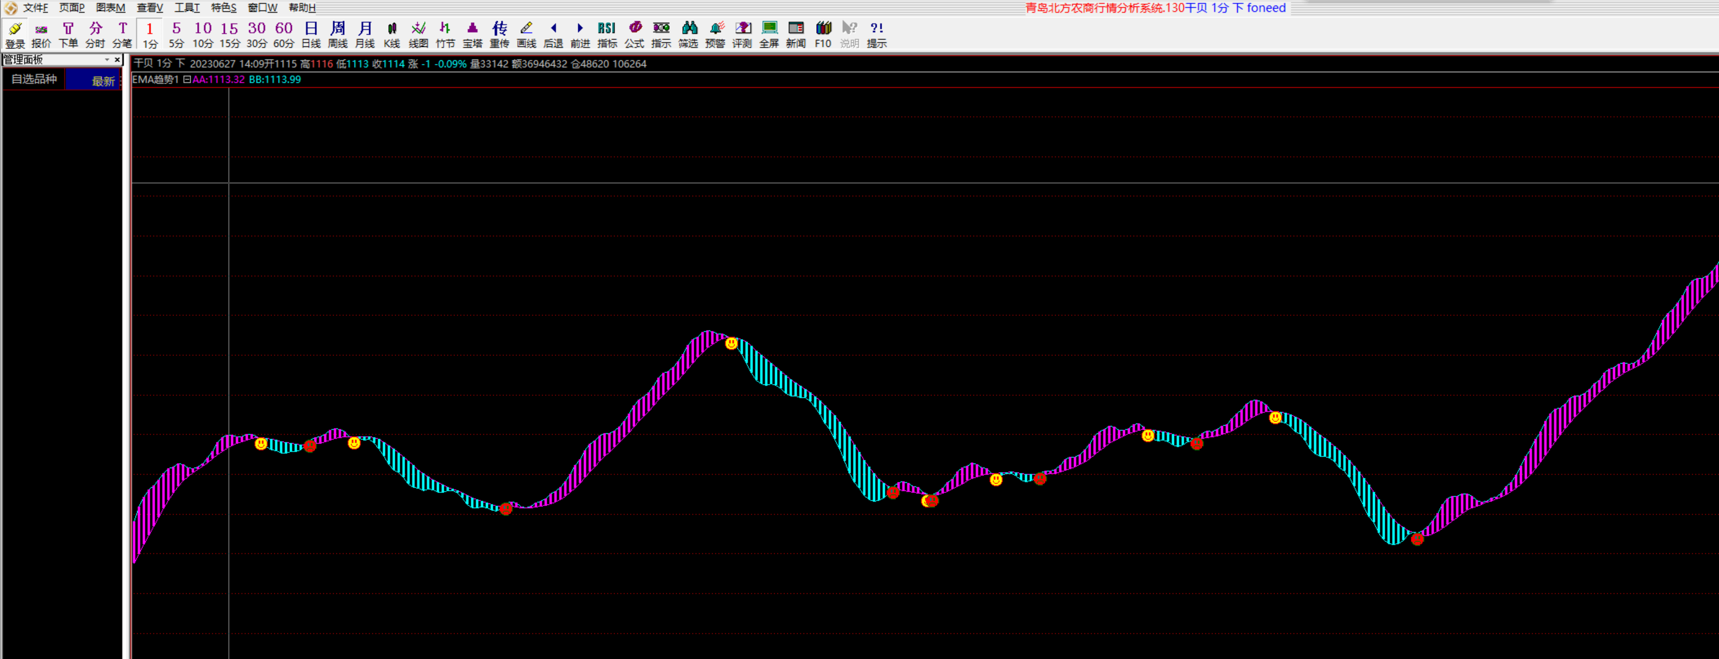Open the 图表M menu

pos(110,8)
